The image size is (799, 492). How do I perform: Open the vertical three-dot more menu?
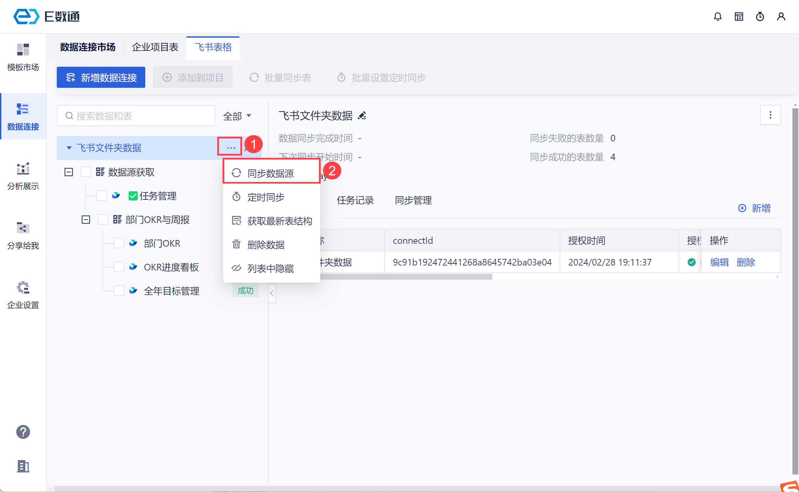pyautogui.click(x=770, y=115)
